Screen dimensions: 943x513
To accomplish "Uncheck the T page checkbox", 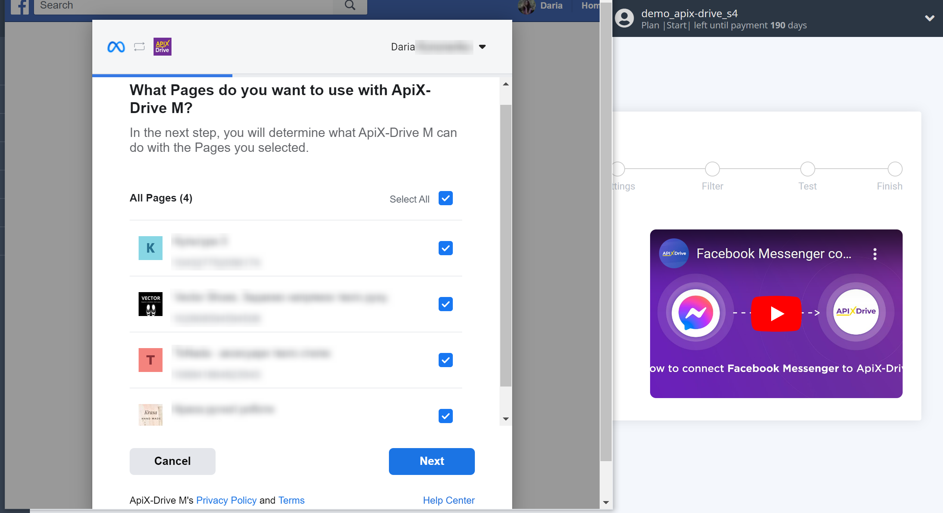I will 446,360.
